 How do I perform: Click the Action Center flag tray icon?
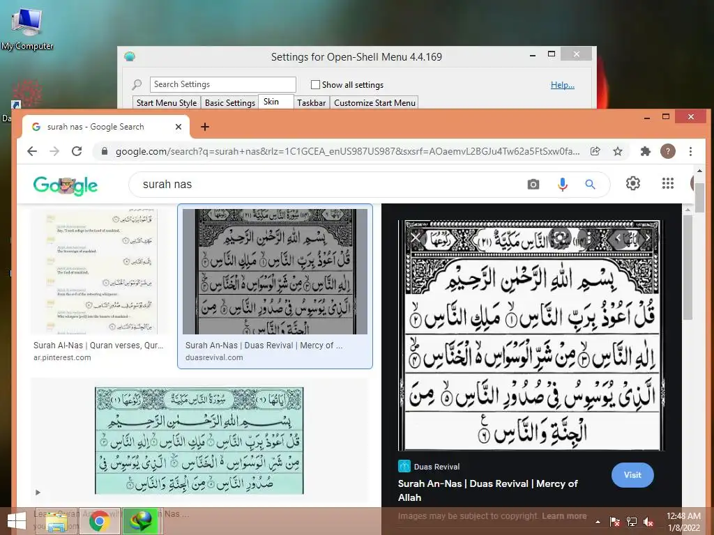click(x=615, y=521)
